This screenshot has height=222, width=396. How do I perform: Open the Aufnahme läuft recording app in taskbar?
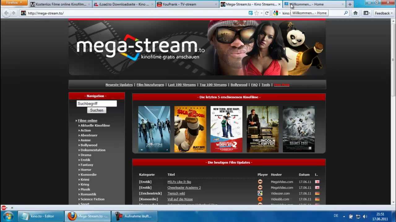click(x=135, y=216)
